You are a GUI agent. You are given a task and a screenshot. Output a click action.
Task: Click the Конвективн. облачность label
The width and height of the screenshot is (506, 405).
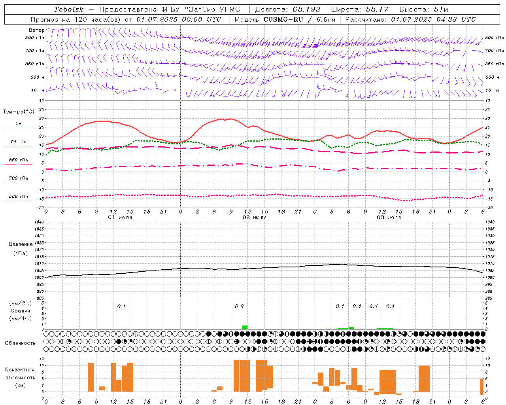pos(20,373)
